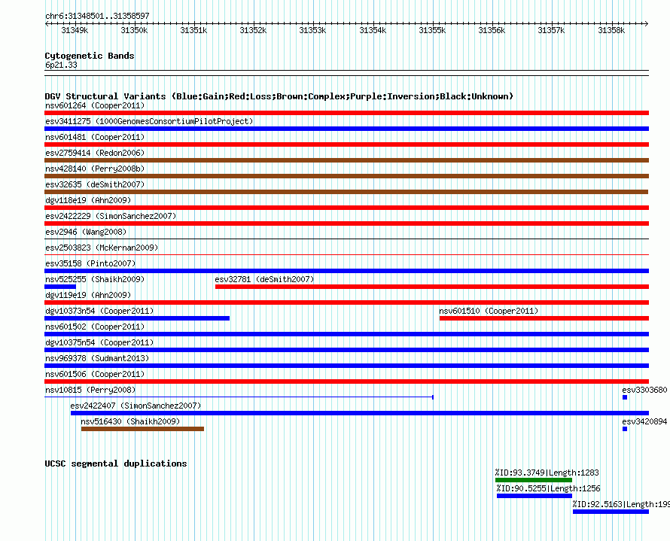This screenshot has height=541, width=670.
Task: Click the thin black line under esv2946
Action: (346, 239)
